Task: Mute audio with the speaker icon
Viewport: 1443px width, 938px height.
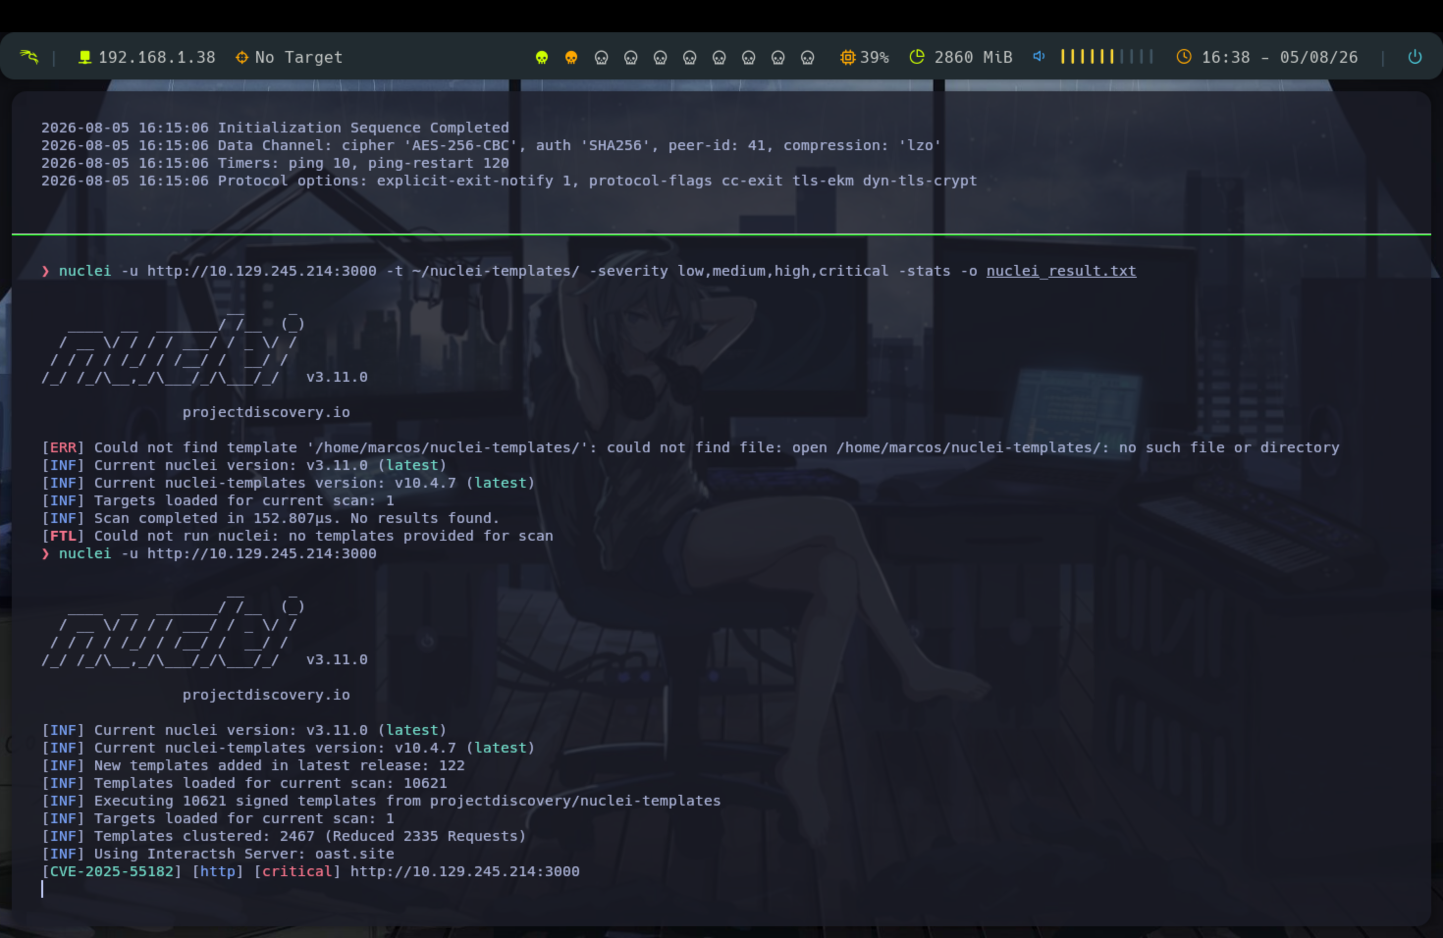Action: point(1039,56)
